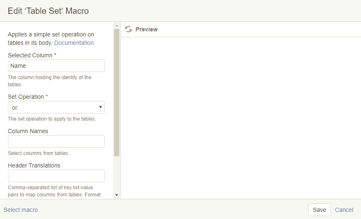Click the refresh preview icon

coord(129,29)
